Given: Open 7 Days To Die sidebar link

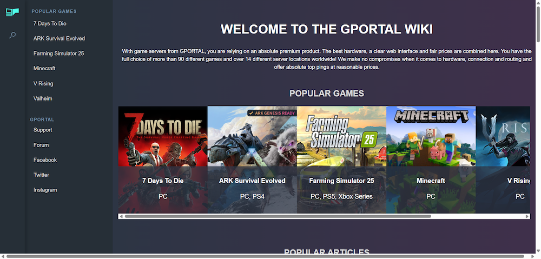Looking at the screenshot, I should coord(50,23).
